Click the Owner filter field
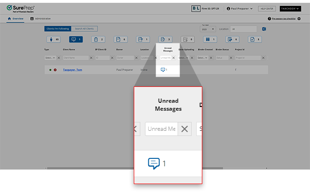310x192 pixels. (125, 58)
